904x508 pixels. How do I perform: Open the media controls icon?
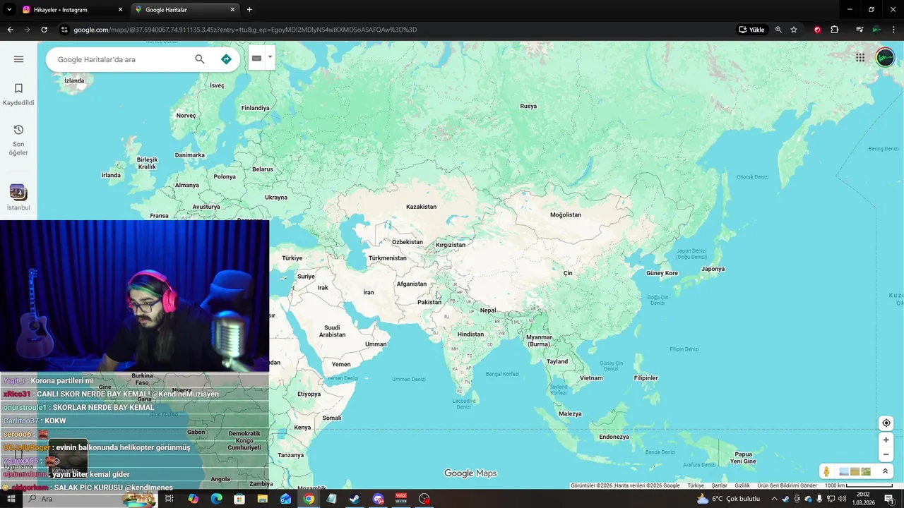point(860,30)
